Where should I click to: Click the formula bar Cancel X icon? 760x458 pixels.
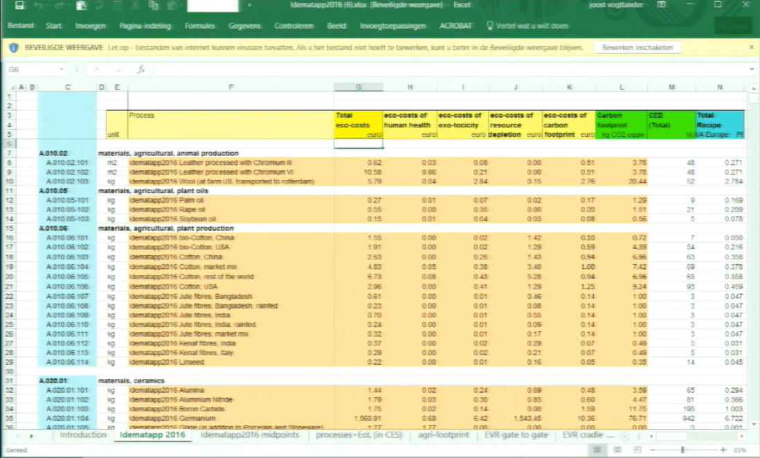tap(96, 69)
